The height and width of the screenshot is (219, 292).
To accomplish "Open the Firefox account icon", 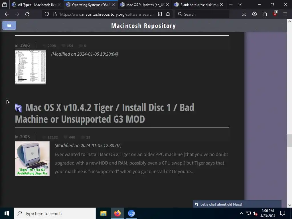I will [x=254, y=14].
